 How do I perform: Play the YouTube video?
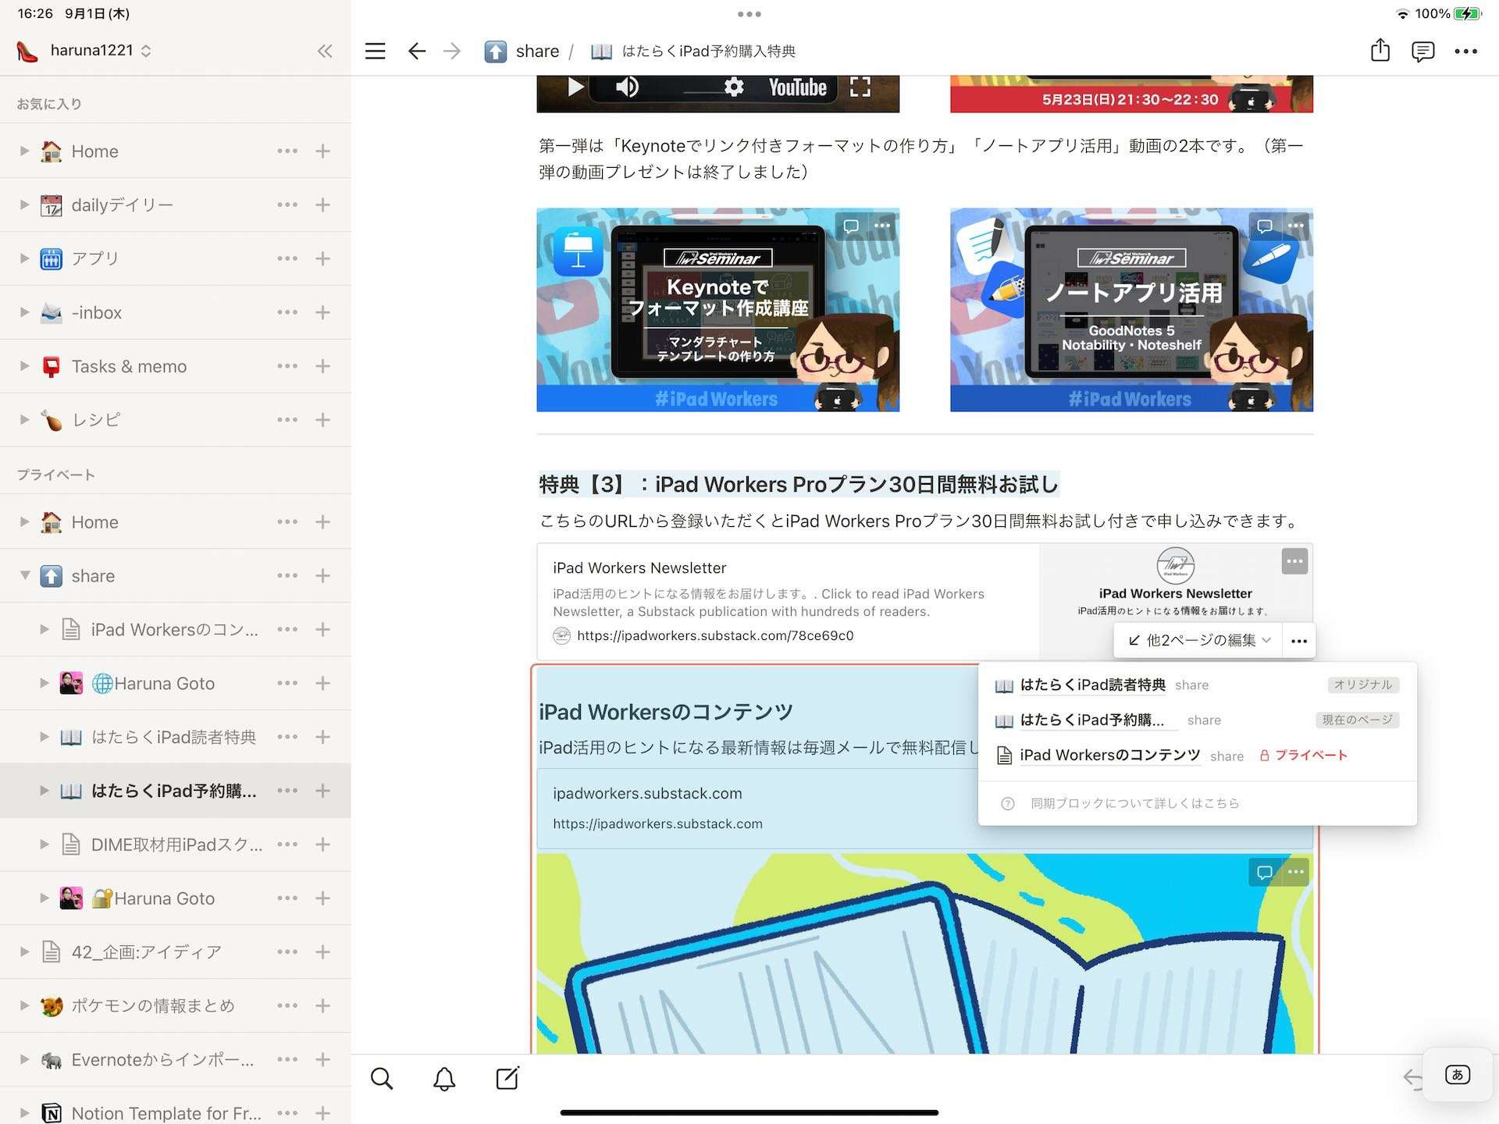tap(575, 87)
